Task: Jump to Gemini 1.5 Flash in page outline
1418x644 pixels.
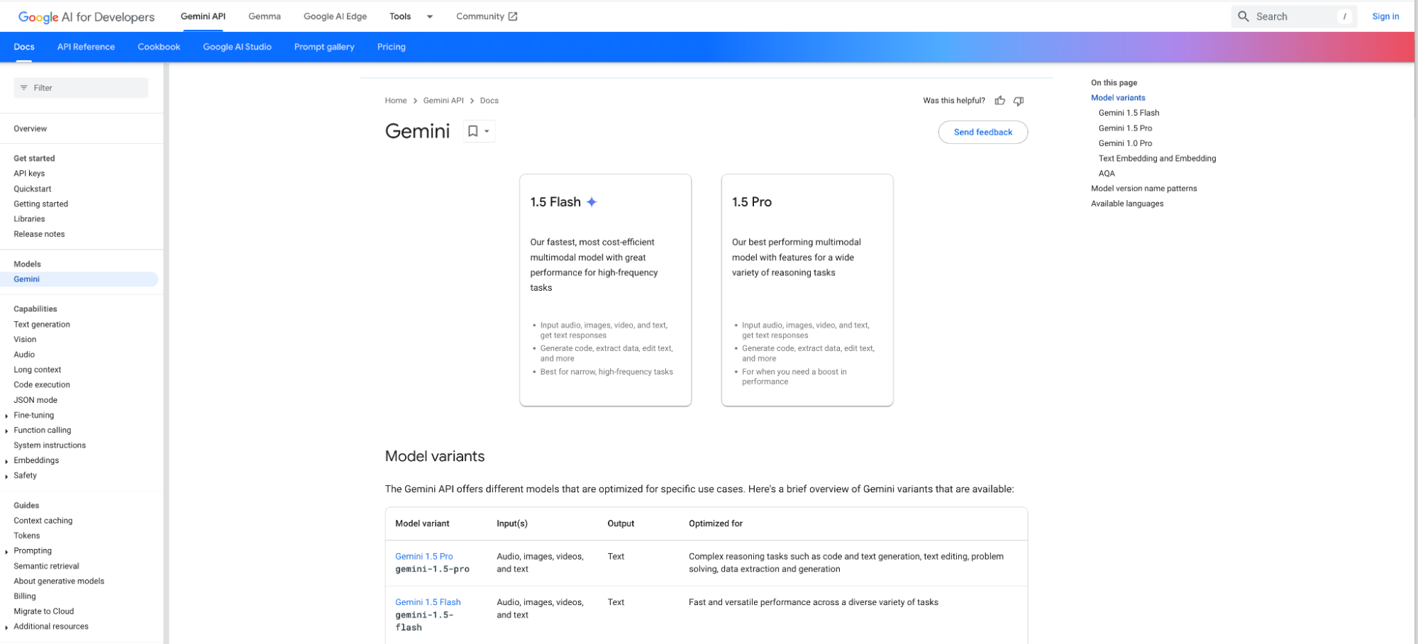Action: pos(1129,113)
